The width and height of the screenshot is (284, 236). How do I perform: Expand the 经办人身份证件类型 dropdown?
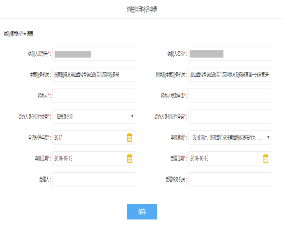pos(132,116)
